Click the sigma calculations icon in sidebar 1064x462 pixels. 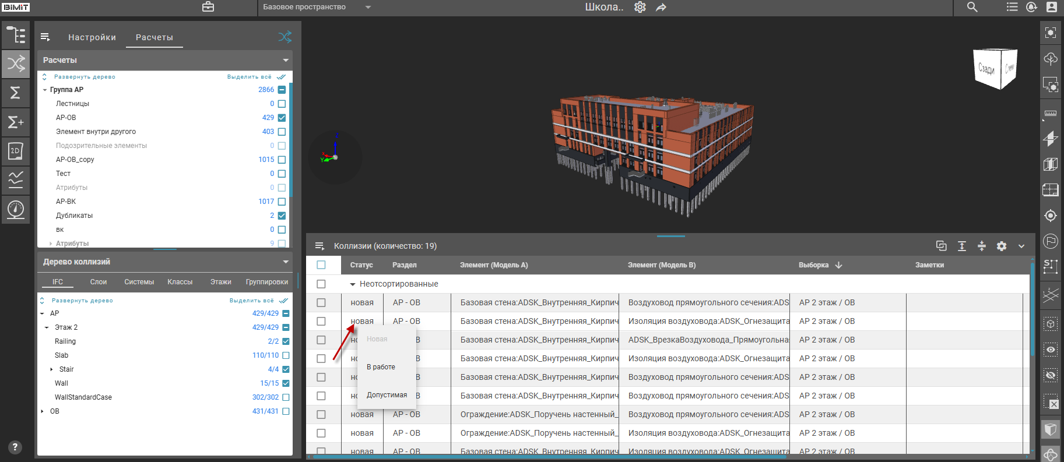pyautogui.click(x=16, y=93)
